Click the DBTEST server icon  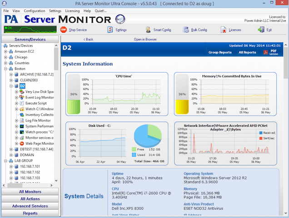16,149
